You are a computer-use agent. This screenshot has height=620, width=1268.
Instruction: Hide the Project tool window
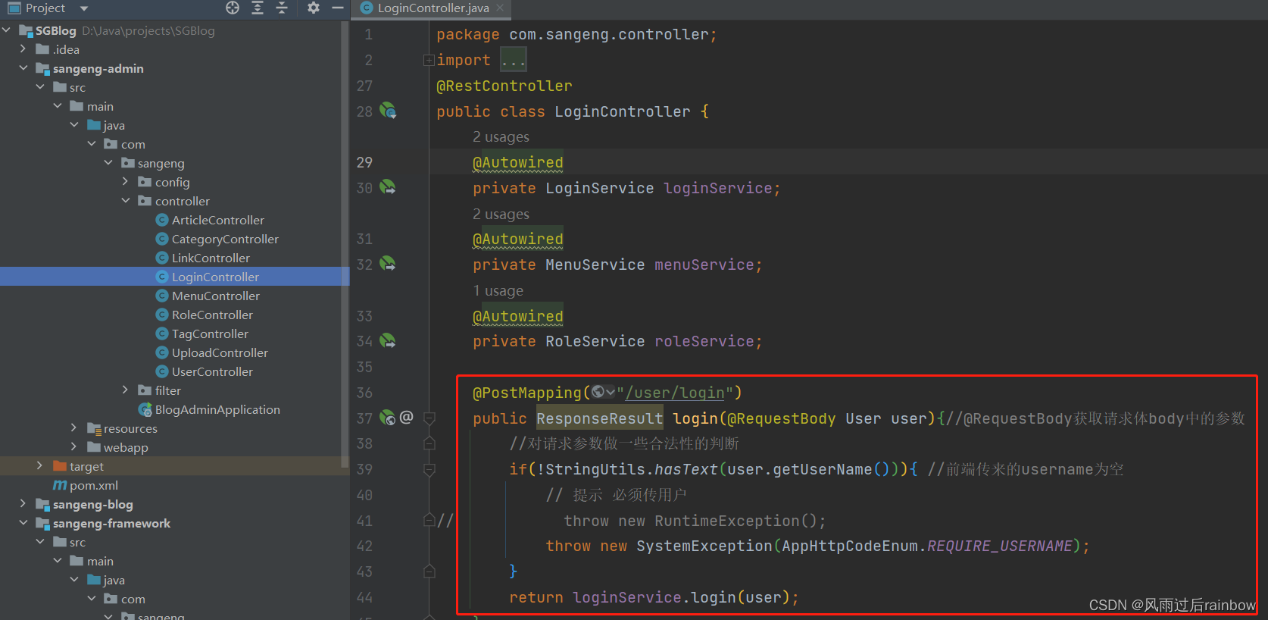(338, 8)
